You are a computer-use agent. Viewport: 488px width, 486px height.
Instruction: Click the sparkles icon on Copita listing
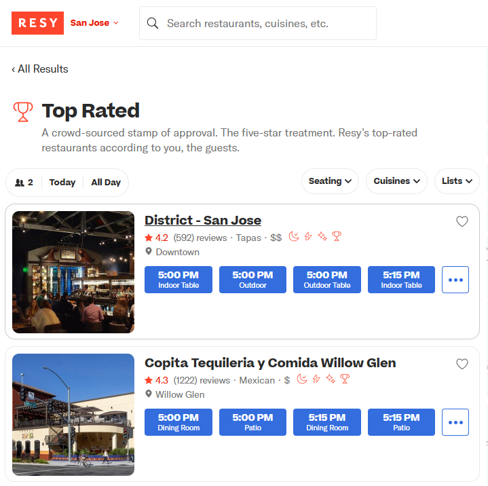pos(331,379)
